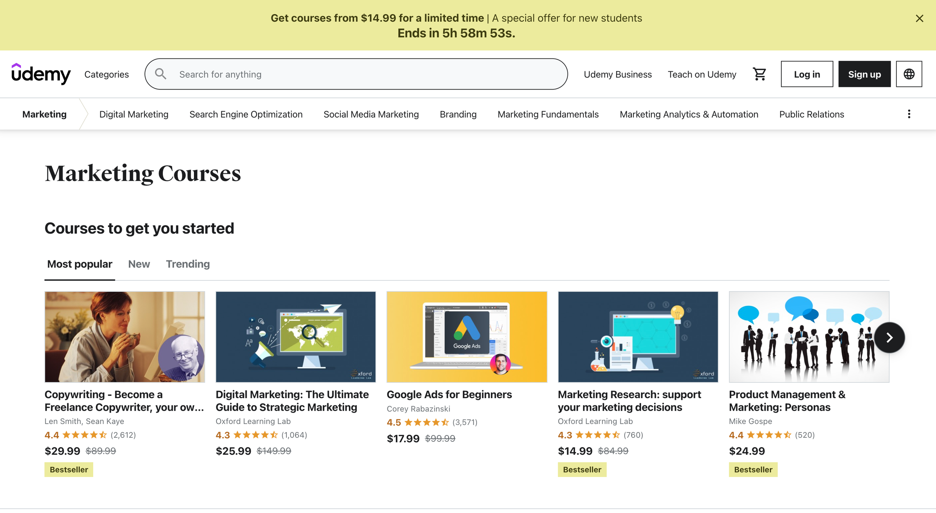Open Social Media Marketing subcategory
The image size is (936, 513).
371,114
